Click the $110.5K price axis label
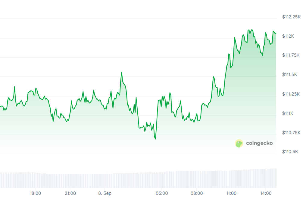Screen dimensions: 303x199 point(290,152)
